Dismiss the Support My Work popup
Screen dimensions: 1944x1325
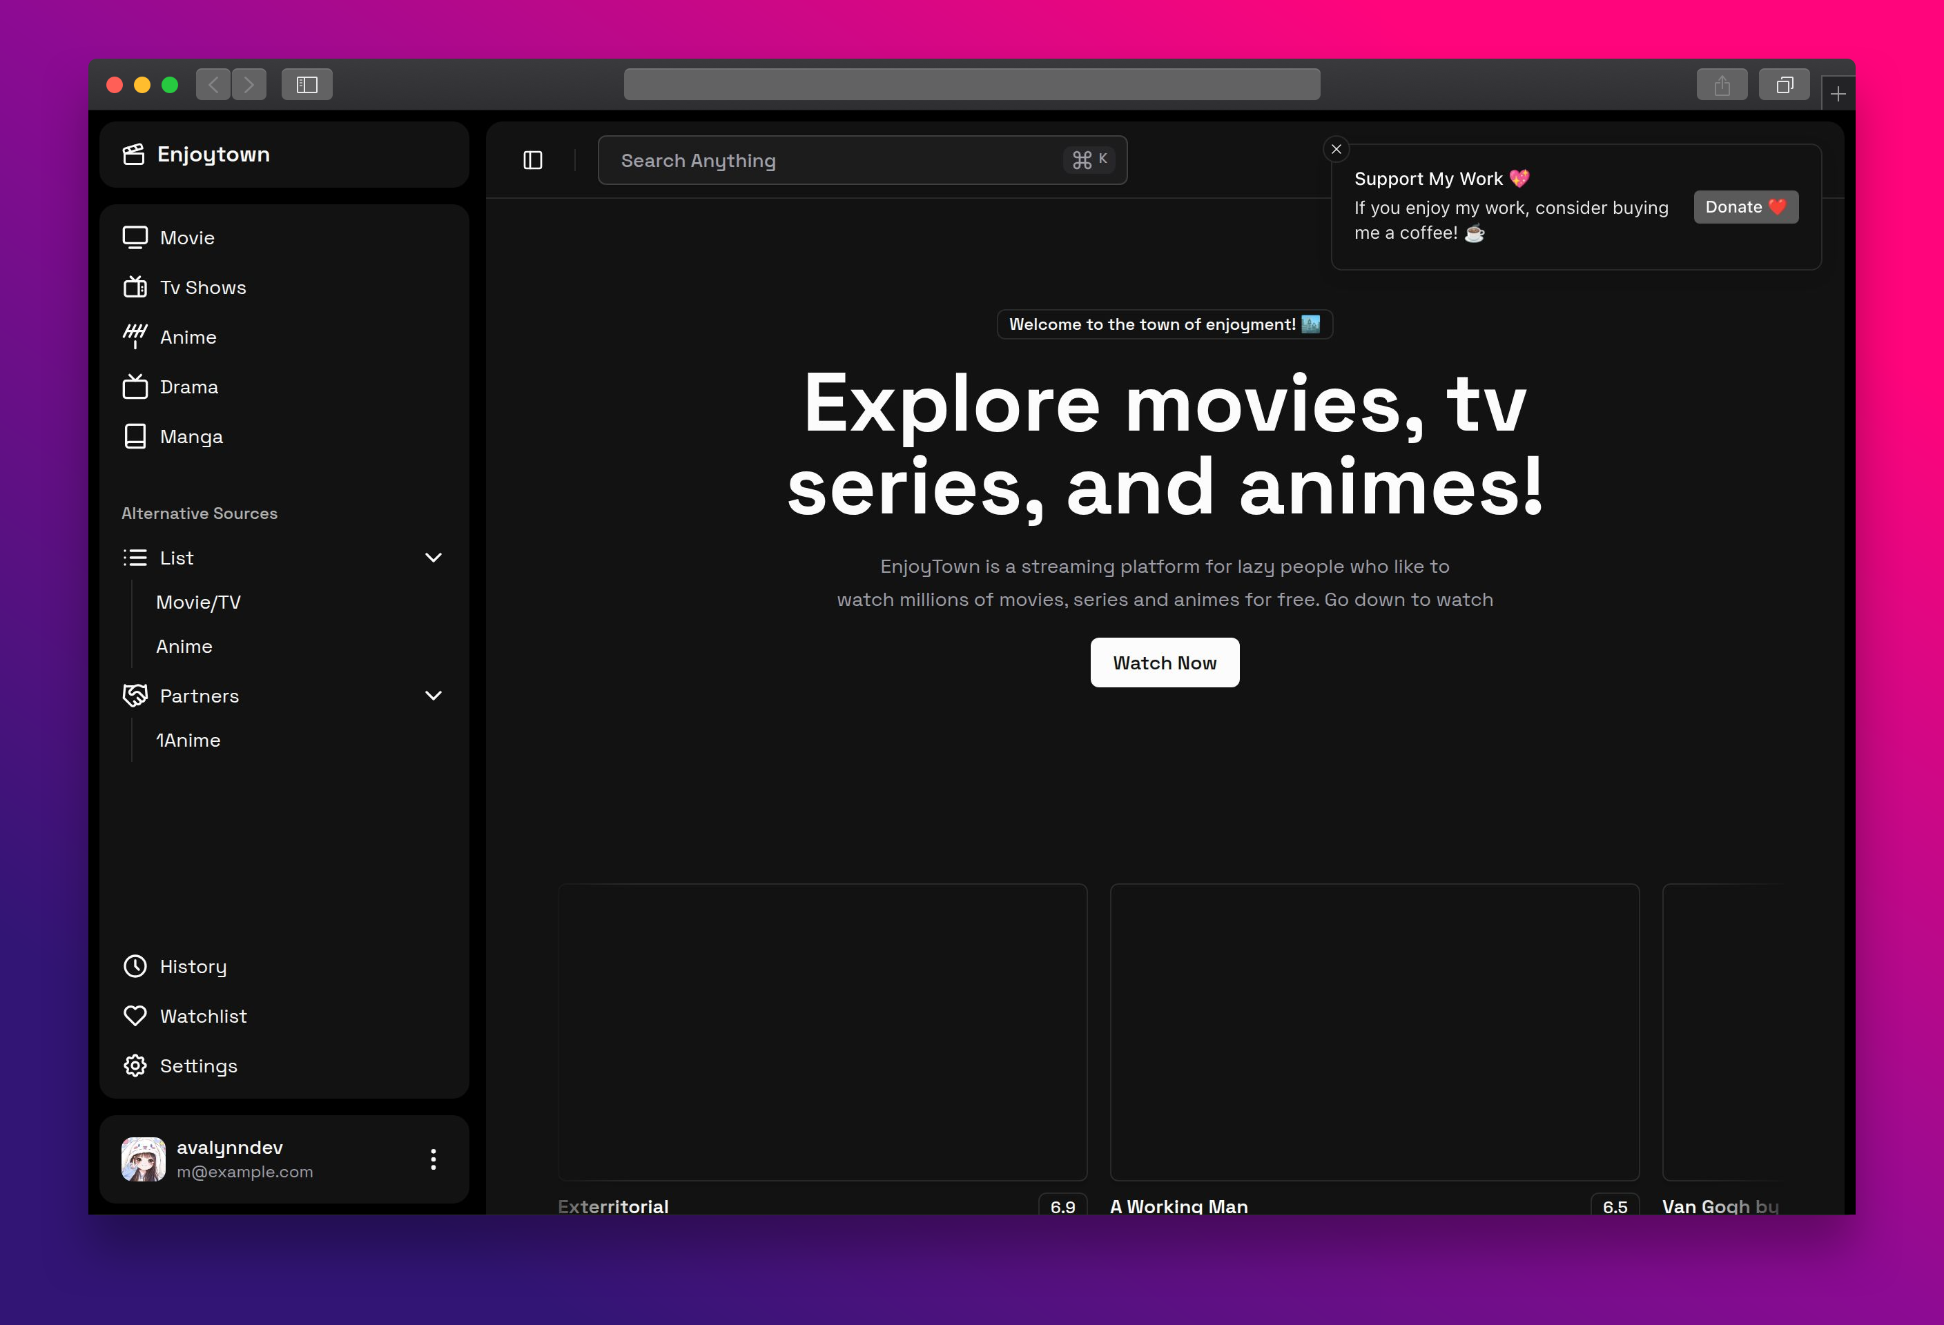click(1336, 150)
